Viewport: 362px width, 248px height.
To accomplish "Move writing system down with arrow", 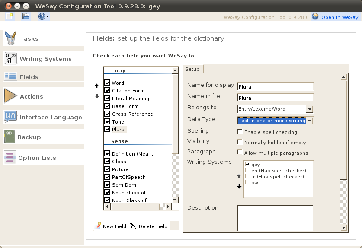I will [240, 186].
